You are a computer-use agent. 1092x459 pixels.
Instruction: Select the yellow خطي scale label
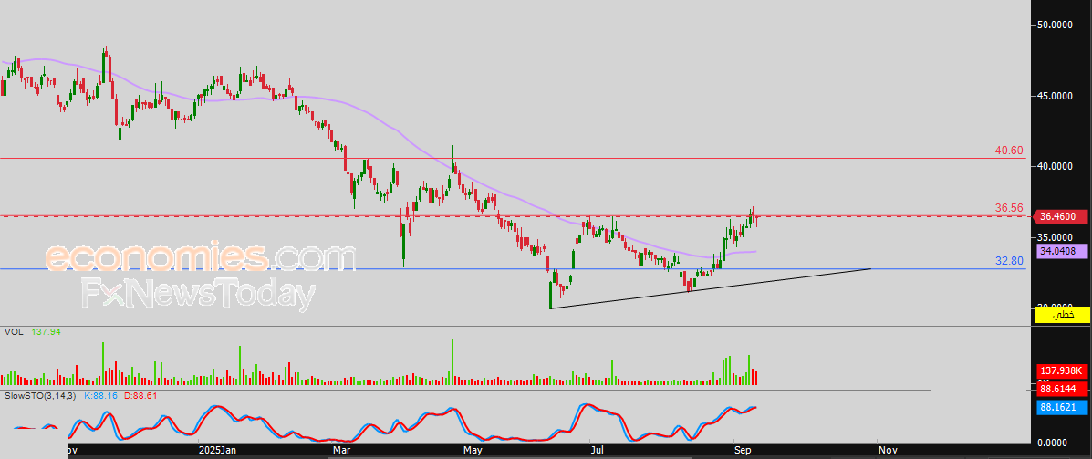[1061, 316]
